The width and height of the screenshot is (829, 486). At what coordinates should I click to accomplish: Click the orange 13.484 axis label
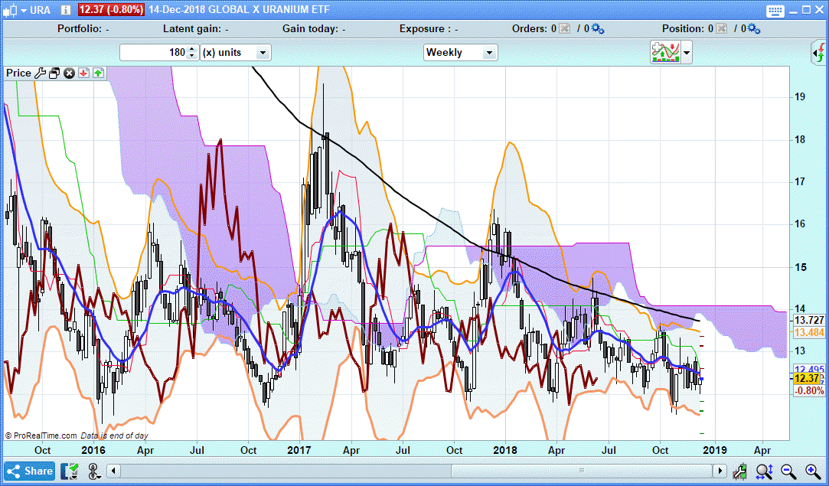[x=809, y=333]
